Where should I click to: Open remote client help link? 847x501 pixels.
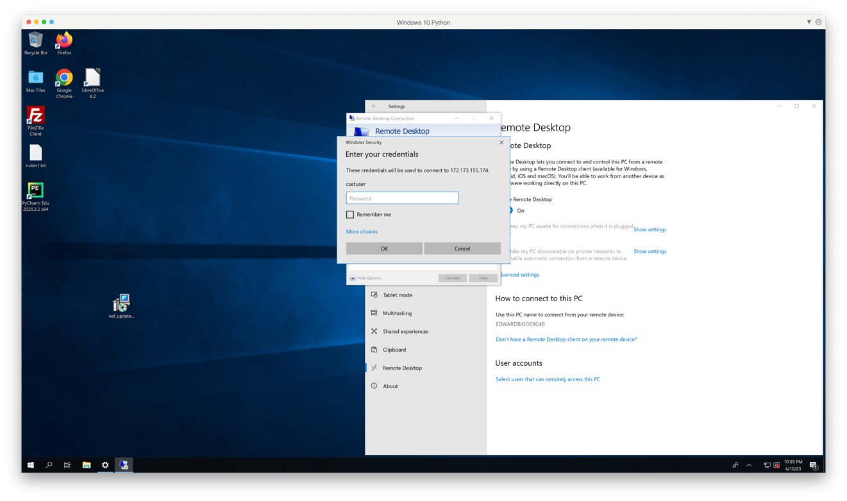tap(566, 340)
